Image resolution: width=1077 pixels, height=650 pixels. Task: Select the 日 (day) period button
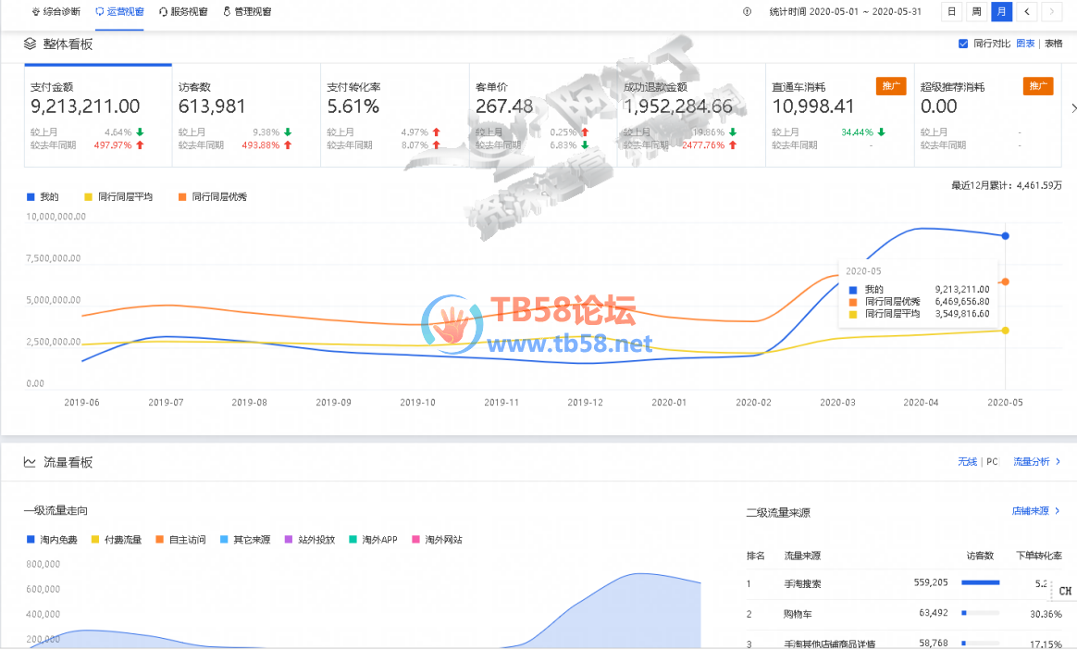(951, 12)
